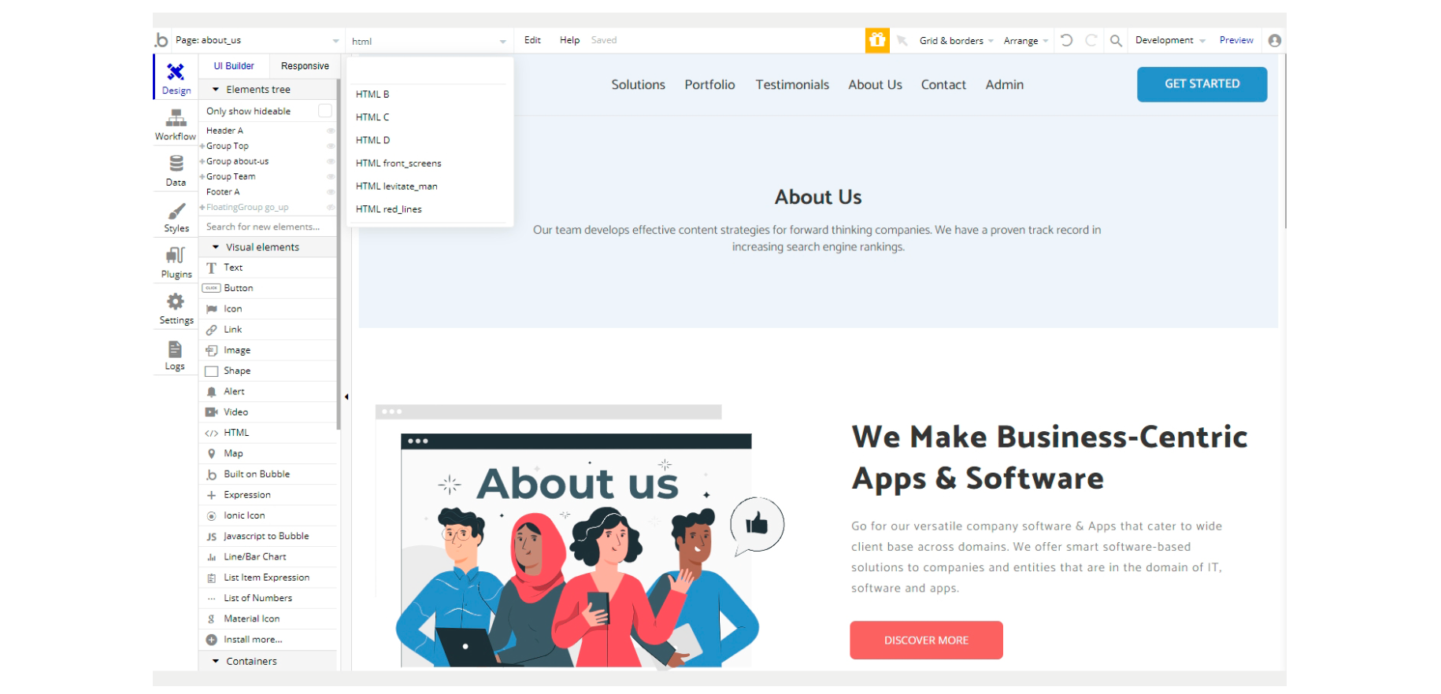Select the Text element tool
The image size is (1441, 694).
click(x=269, y=268)
